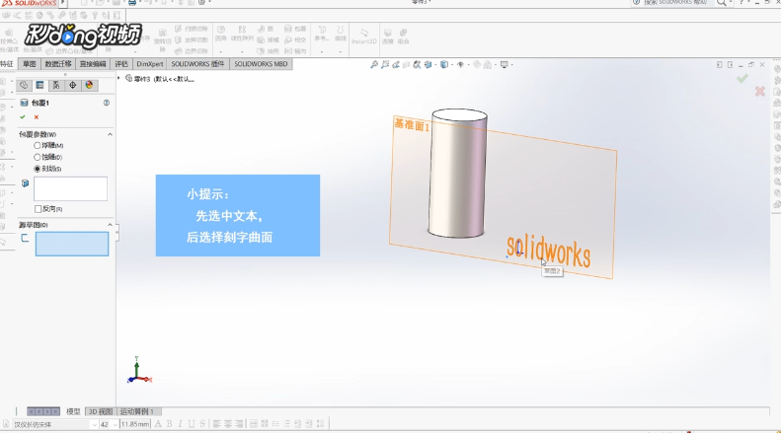Expand the 零件3 flyout feature tree
This screenshot has width=781, height=433.
click(x=118, y=78)
